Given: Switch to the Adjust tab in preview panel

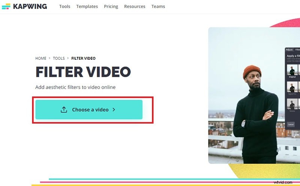Looking at the screenshot, I should coord(289,50).
